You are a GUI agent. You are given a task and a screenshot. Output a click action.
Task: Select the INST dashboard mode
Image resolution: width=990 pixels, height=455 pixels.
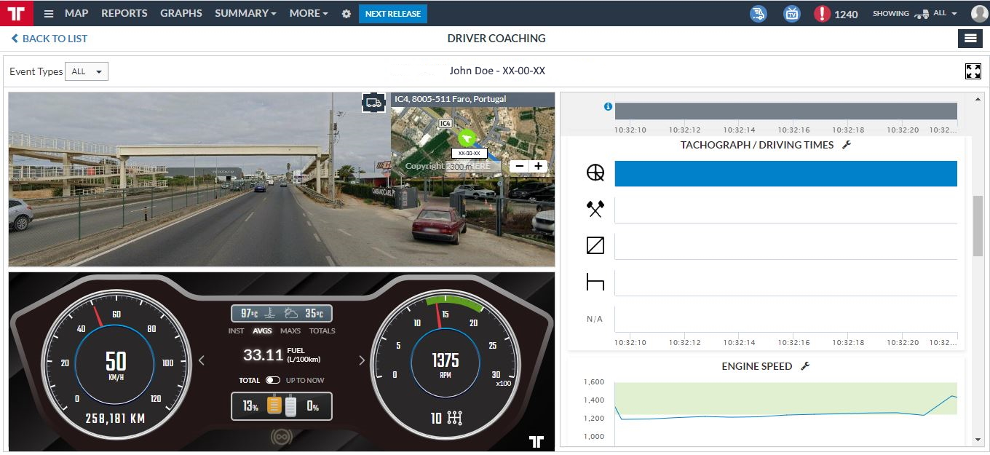pyautogui.click(x=236, y=331)
